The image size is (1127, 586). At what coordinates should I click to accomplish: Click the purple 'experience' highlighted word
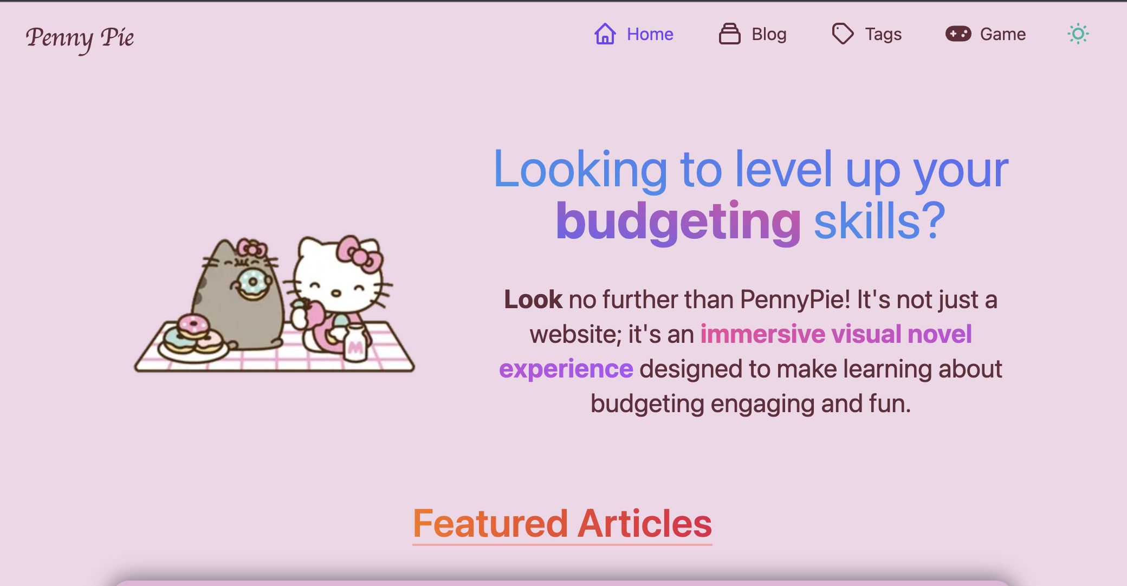(x=566, y=369)
